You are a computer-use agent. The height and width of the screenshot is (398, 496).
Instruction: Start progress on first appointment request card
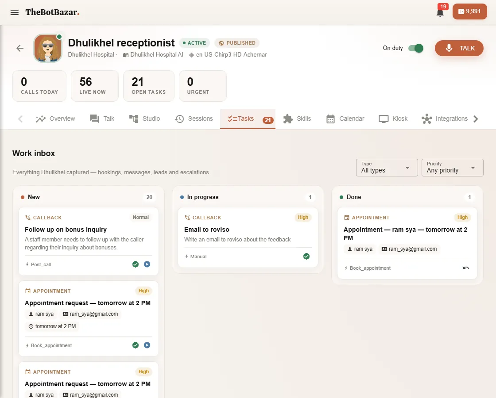click(147, 345)
